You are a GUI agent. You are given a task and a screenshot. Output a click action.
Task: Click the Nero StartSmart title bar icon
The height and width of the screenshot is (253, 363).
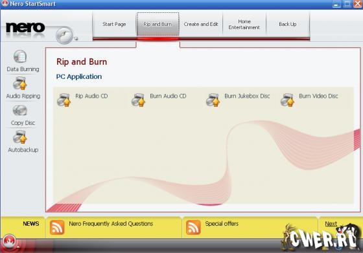(x=5, y=3)
